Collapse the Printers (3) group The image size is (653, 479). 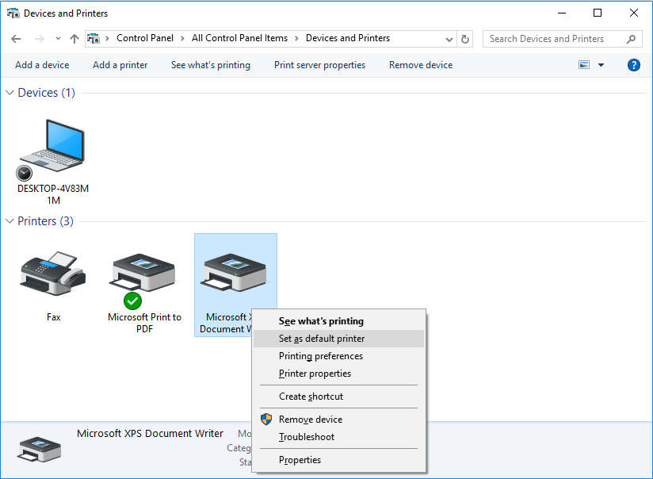click(x=10, y=221)
